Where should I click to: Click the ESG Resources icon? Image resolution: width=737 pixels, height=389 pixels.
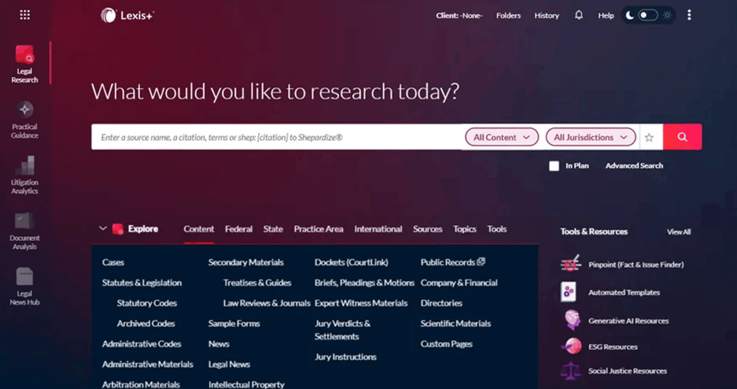(571, 346)
